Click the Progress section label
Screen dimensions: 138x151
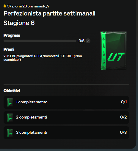12,35
